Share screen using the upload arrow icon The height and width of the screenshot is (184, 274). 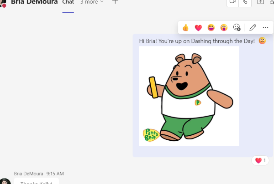(260, 2)
